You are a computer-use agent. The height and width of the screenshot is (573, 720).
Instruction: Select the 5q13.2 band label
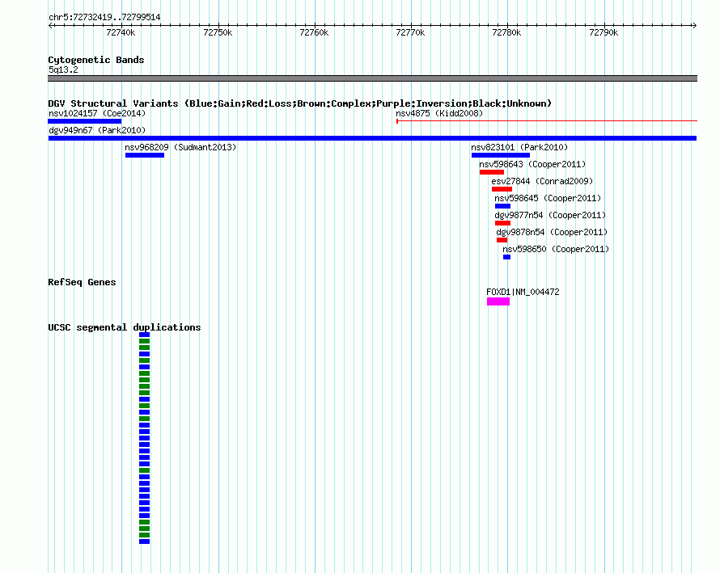coord(63,70)
